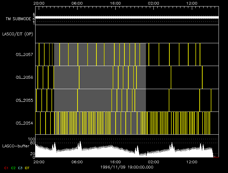Click the 20:00 tick label on top axis
228x173 pixels.
coord(39,3)
